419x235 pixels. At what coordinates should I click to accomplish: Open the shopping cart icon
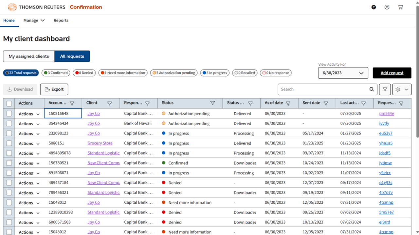point(400,7)
